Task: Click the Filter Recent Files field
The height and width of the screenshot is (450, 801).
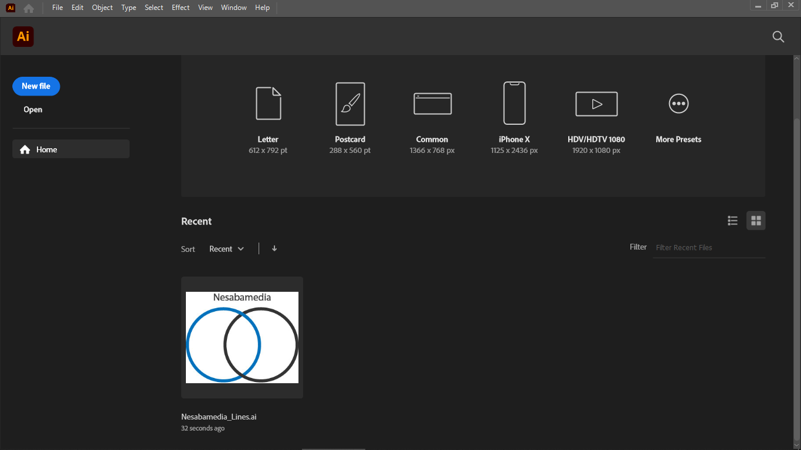Action: pos(708,248)
